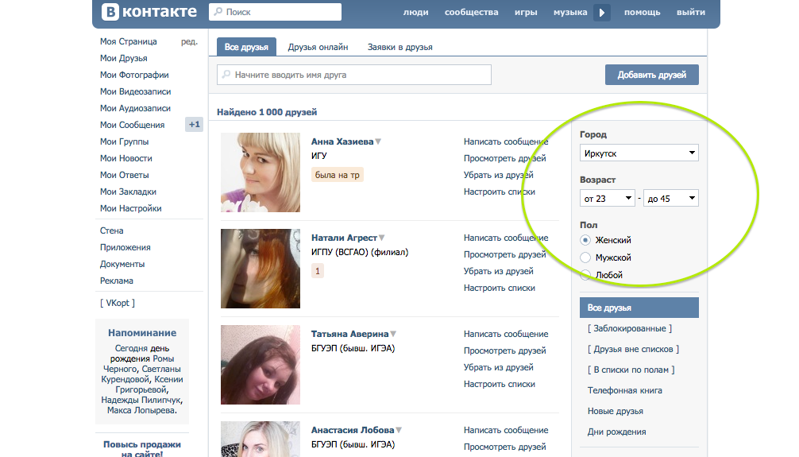
Task: Expand arrow next to Анастасия Лобова
Action: [399, 430]
